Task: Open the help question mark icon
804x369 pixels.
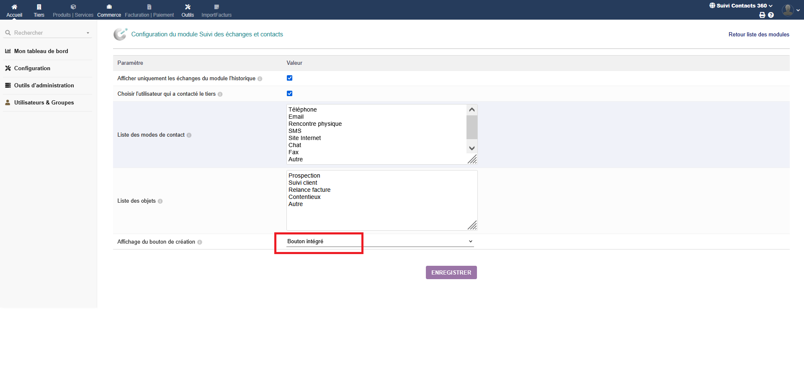Action: point(771,15)
